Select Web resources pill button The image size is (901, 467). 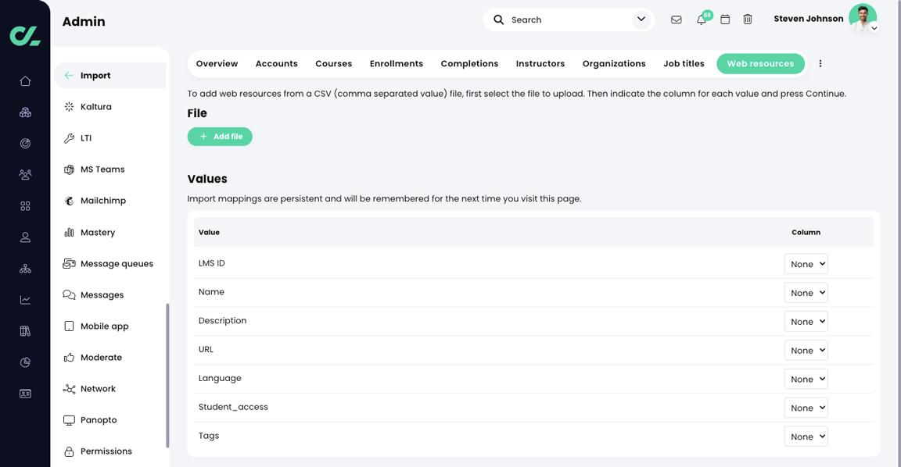tap(760, 63)
